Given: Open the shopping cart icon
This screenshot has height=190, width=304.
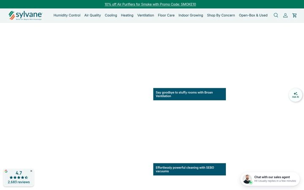Looking at the screenshot, I should [x=295, y=15].
